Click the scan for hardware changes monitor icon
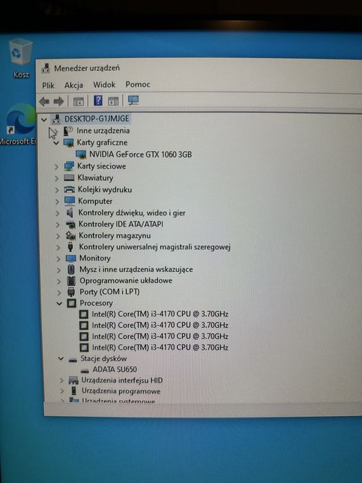 [x=133, y=101]
